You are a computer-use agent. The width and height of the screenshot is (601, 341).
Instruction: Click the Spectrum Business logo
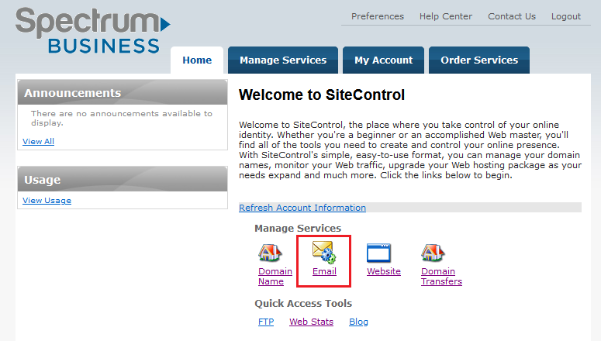92,31
